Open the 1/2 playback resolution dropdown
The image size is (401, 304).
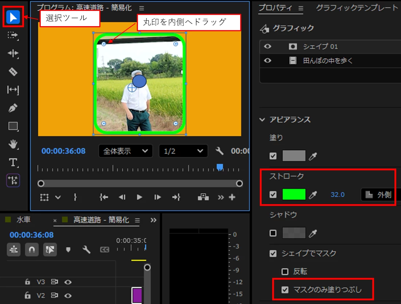pos(183,151)
